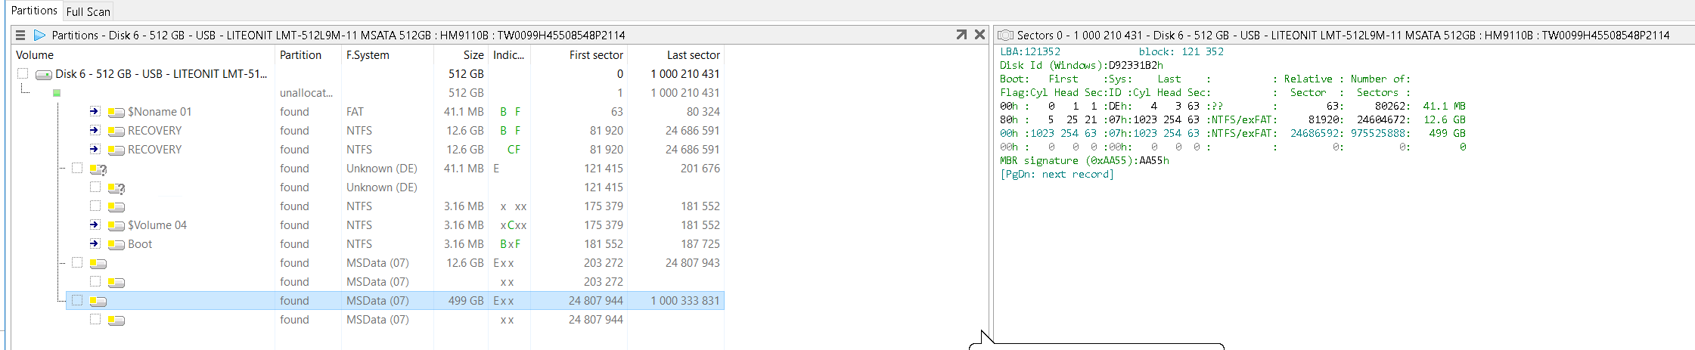Open volume arrow for $Volume 04
Image resolution: width=1695 pixels, height=350 pixels.
click(x=95, y=225)
